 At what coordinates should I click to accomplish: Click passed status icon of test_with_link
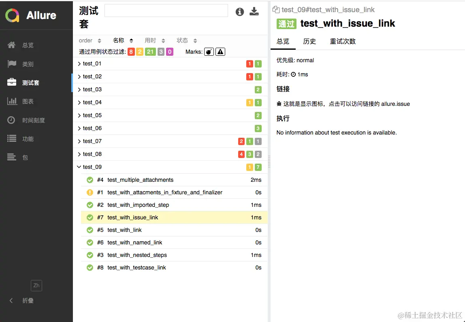pos(90,230)
